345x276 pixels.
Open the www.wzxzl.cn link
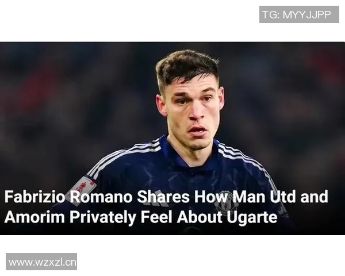(x=41, y=262)
